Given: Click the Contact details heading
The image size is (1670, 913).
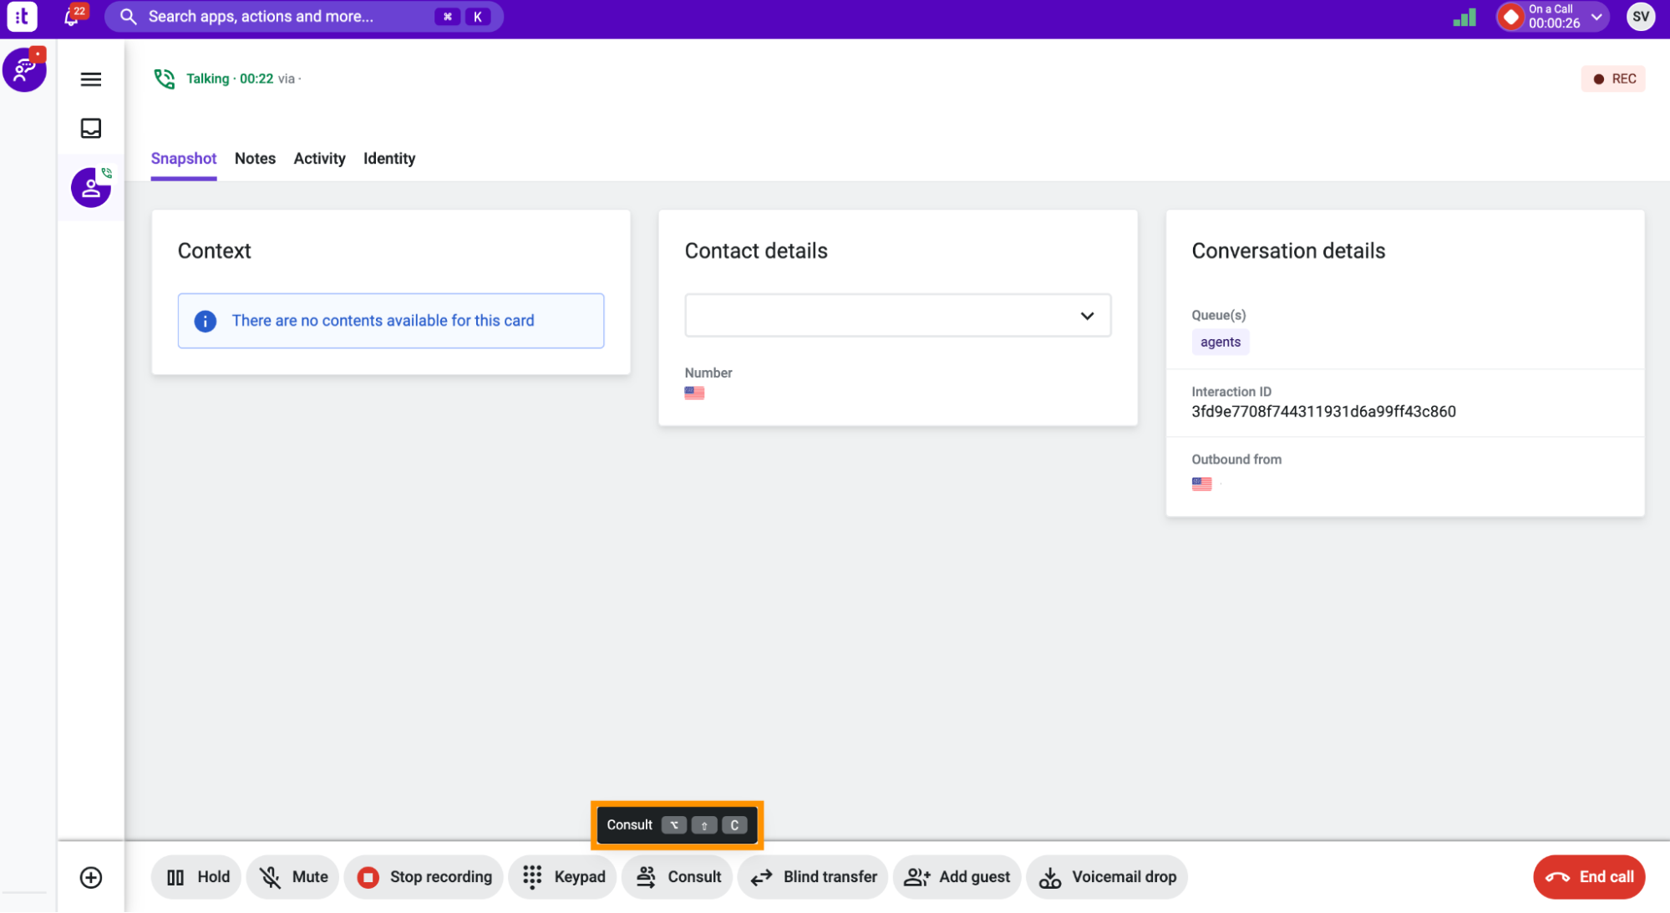Looking at the screenshot, I should coord(756,251).
